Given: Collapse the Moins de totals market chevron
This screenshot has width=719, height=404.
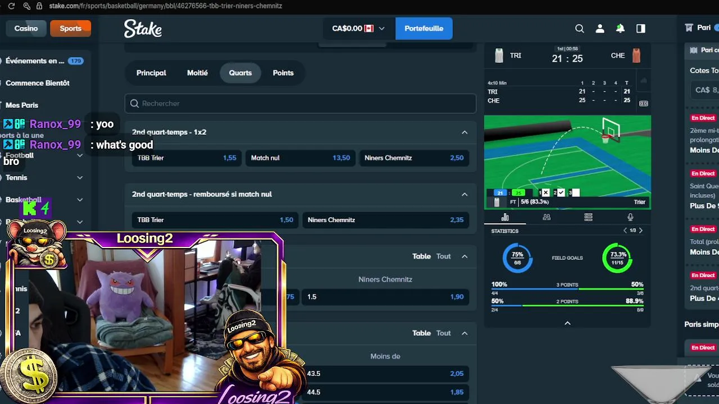Looking at the screenshot, I should click(x=465, y=333).
